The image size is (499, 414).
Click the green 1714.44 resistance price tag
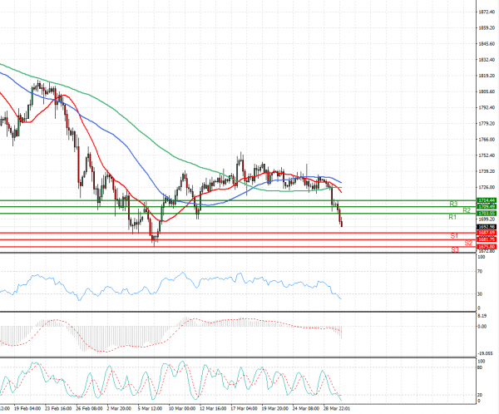point(487,200)
